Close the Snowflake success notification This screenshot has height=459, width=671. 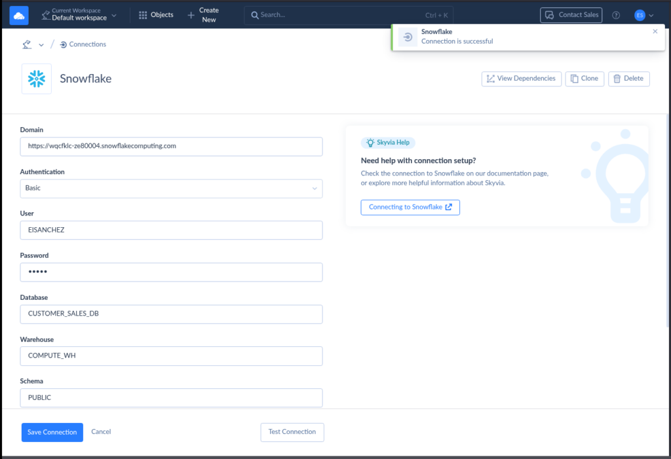point(655,31)
